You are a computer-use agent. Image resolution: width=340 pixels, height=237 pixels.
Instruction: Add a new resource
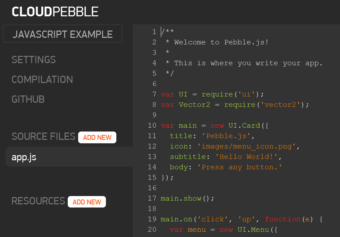tap(87, 202)
